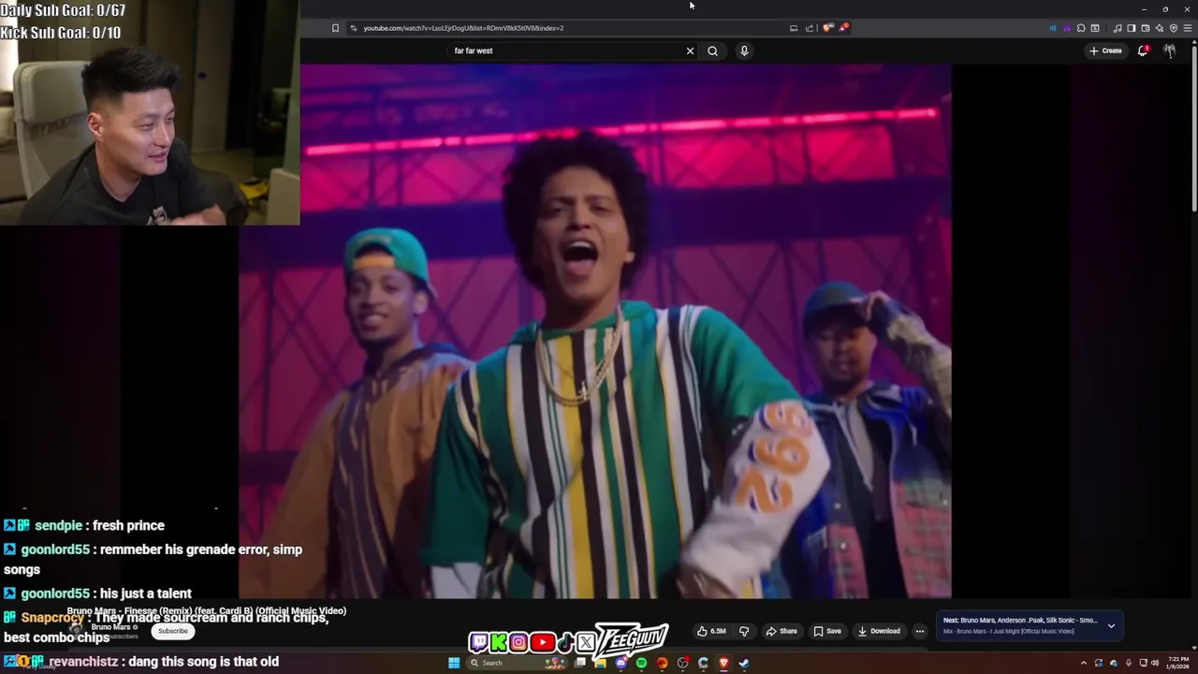Open browser extensions puzzle icon

coord(1081,28)
